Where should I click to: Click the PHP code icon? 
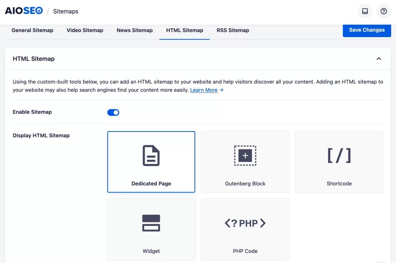(x=245, y=223)
